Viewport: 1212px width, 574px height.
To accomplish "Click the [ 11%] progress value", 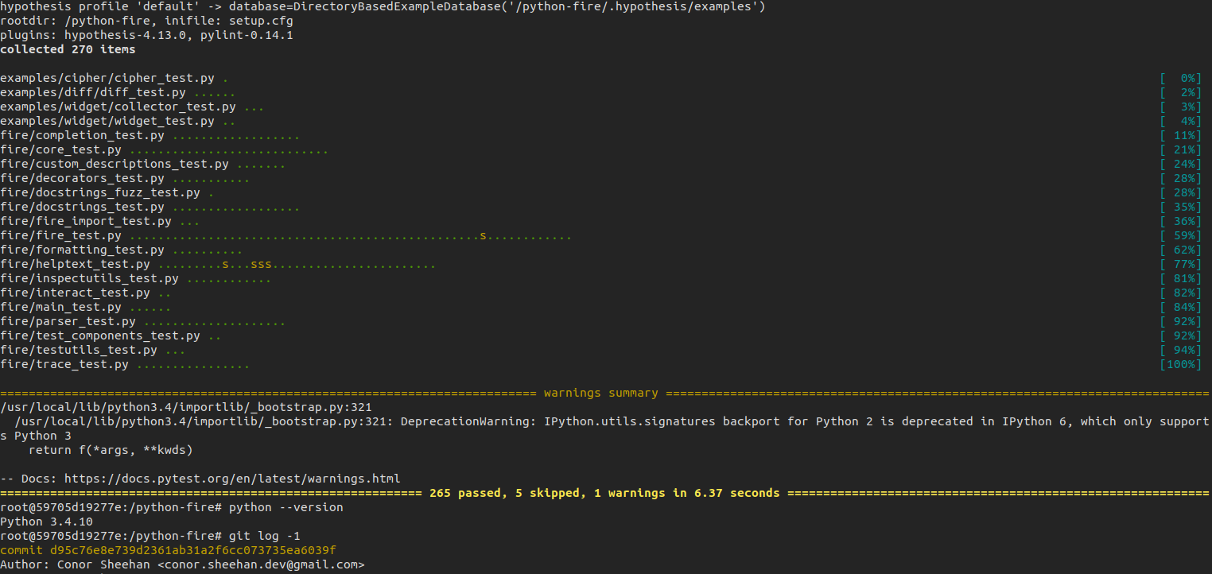I will coord(1181,135).
